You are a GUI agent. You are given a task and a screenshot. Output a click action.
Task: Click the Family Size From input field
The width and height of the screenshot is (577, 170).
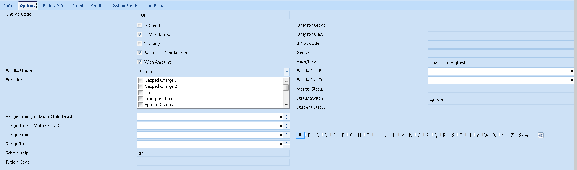point(501,71)
